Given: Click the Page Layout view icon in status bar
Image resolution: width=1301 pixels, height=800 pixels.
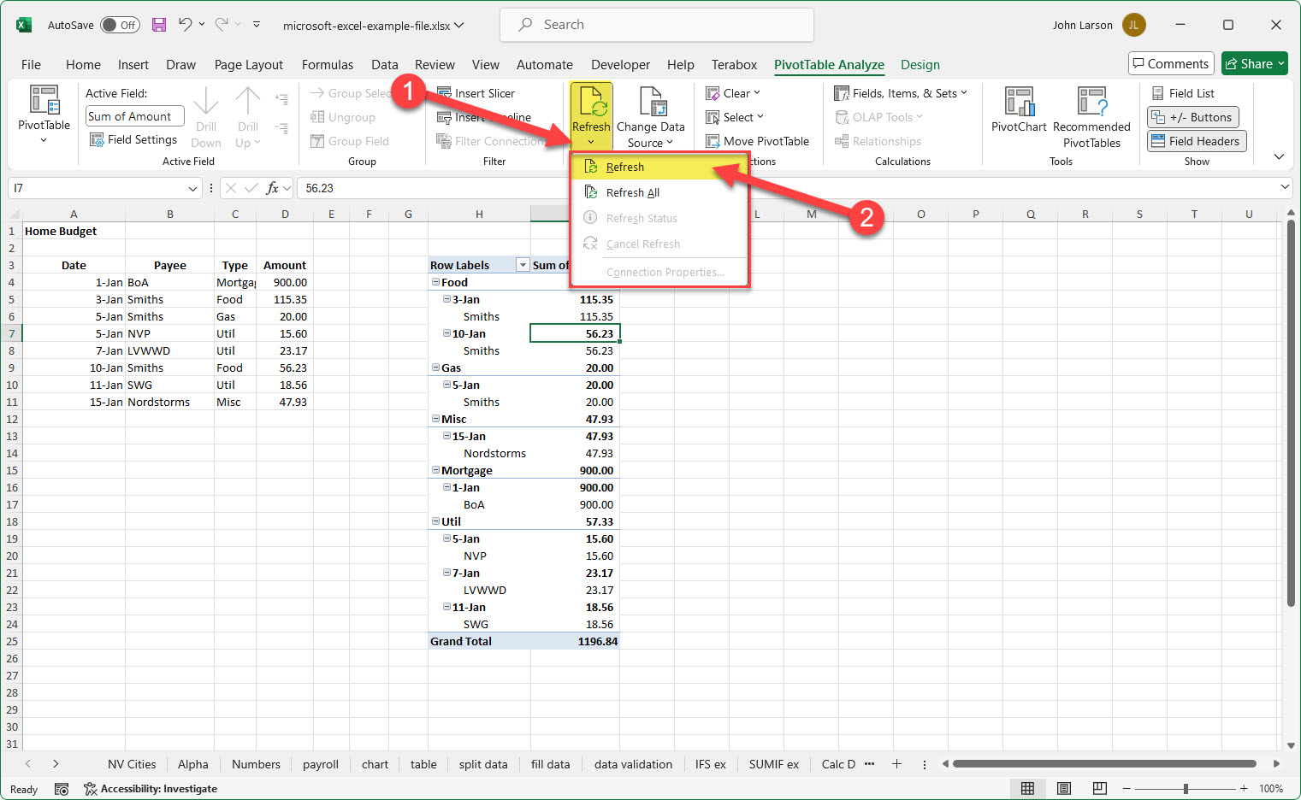Looking at the screenshot, I should tap(1063, 788).
